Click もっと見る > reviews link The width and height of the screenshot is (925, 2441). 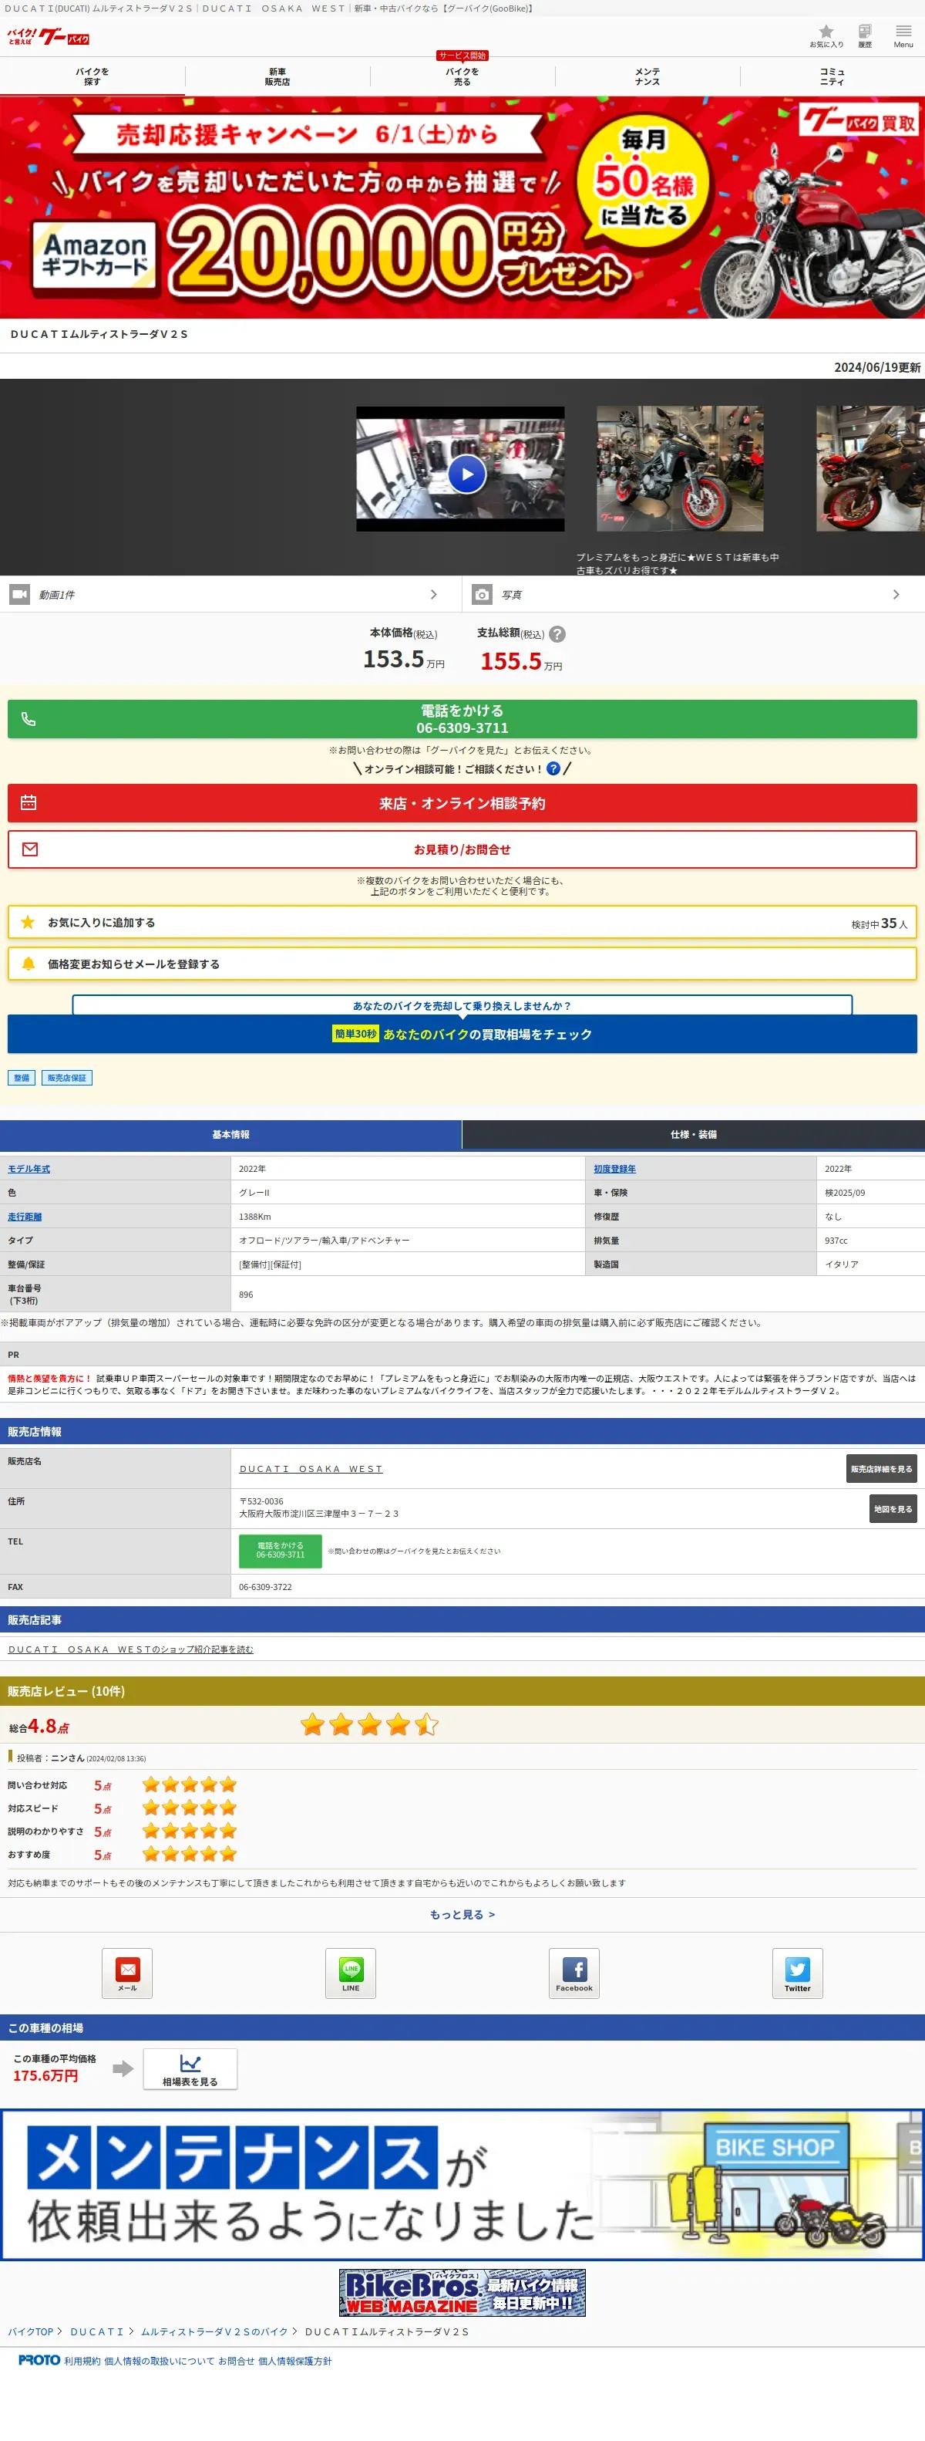462,1914
